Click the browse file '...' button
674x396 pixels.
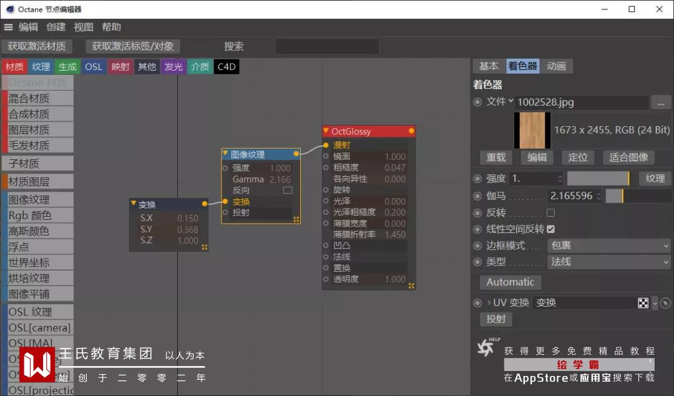(661, 102)
